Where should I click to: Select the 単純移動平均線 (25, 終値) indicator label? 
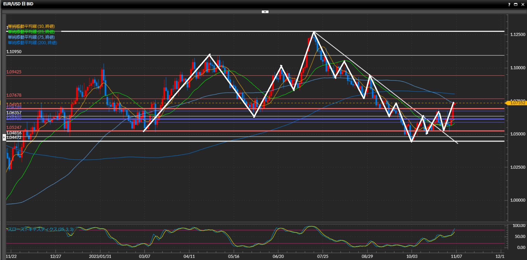(x=31, y=32)
